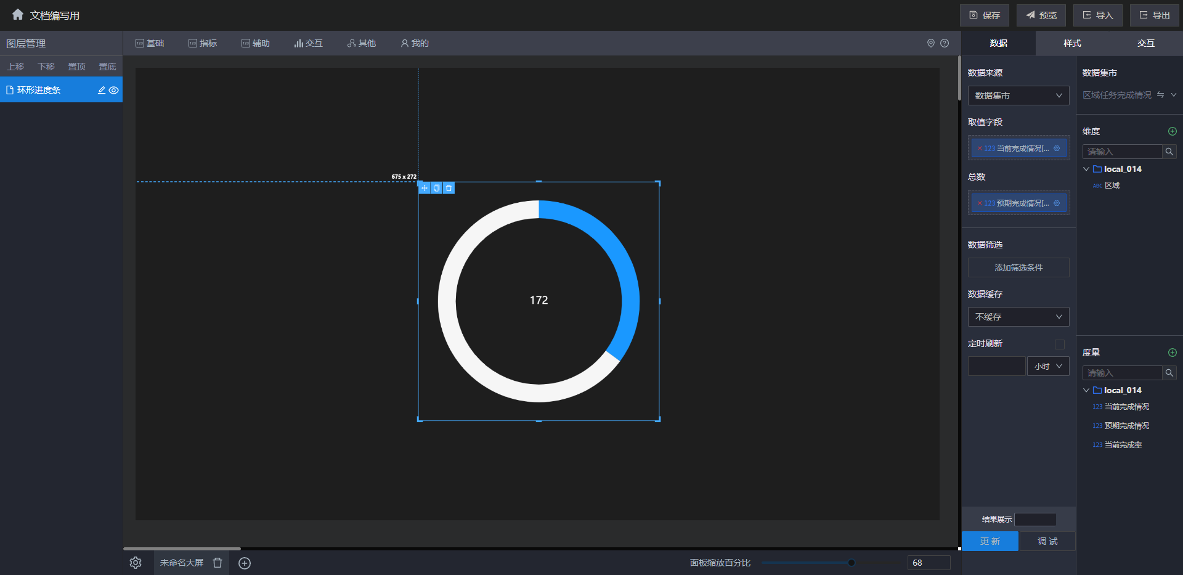Click the copy icon on the selected widget

tap(436, 188)
